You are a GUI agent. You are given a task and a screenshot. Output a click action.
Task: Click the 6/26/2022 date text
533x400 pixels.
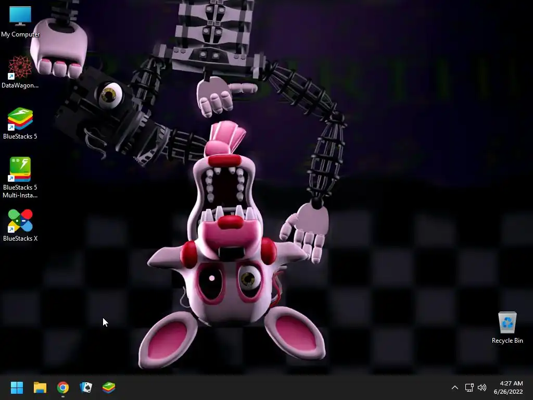pos(508,392)
